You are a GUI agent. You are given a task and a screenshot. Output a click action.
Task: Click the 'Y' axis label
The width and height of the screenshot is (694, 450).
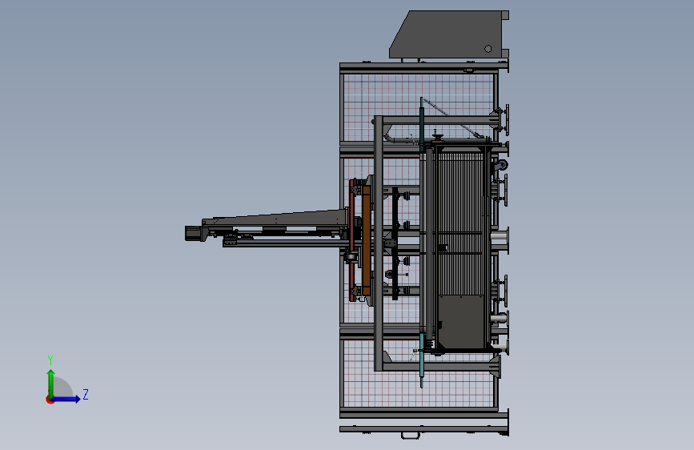point(50,360)
